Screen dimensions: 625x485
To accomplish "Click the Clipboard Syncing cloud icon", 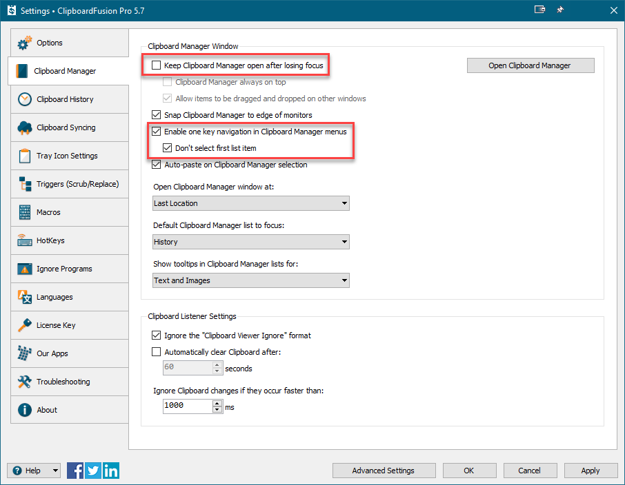I will tap(25, 127).
